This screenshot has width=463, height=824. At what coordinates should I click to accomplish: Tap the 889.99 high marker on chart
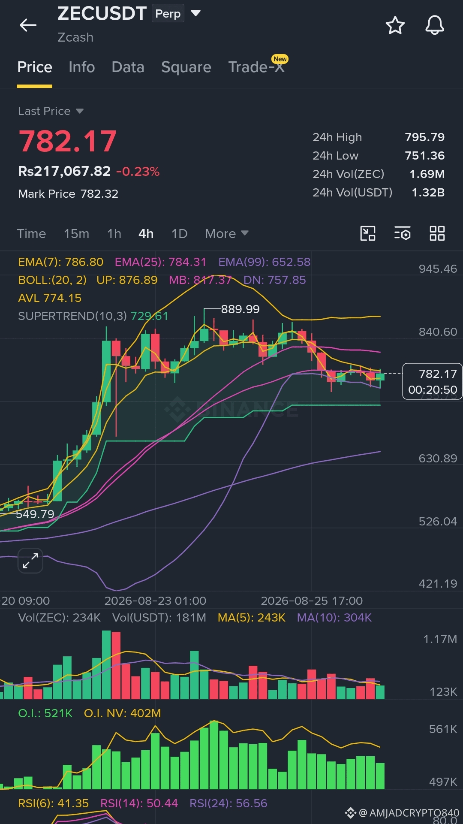pyautogui.click(x=240, y=309)
